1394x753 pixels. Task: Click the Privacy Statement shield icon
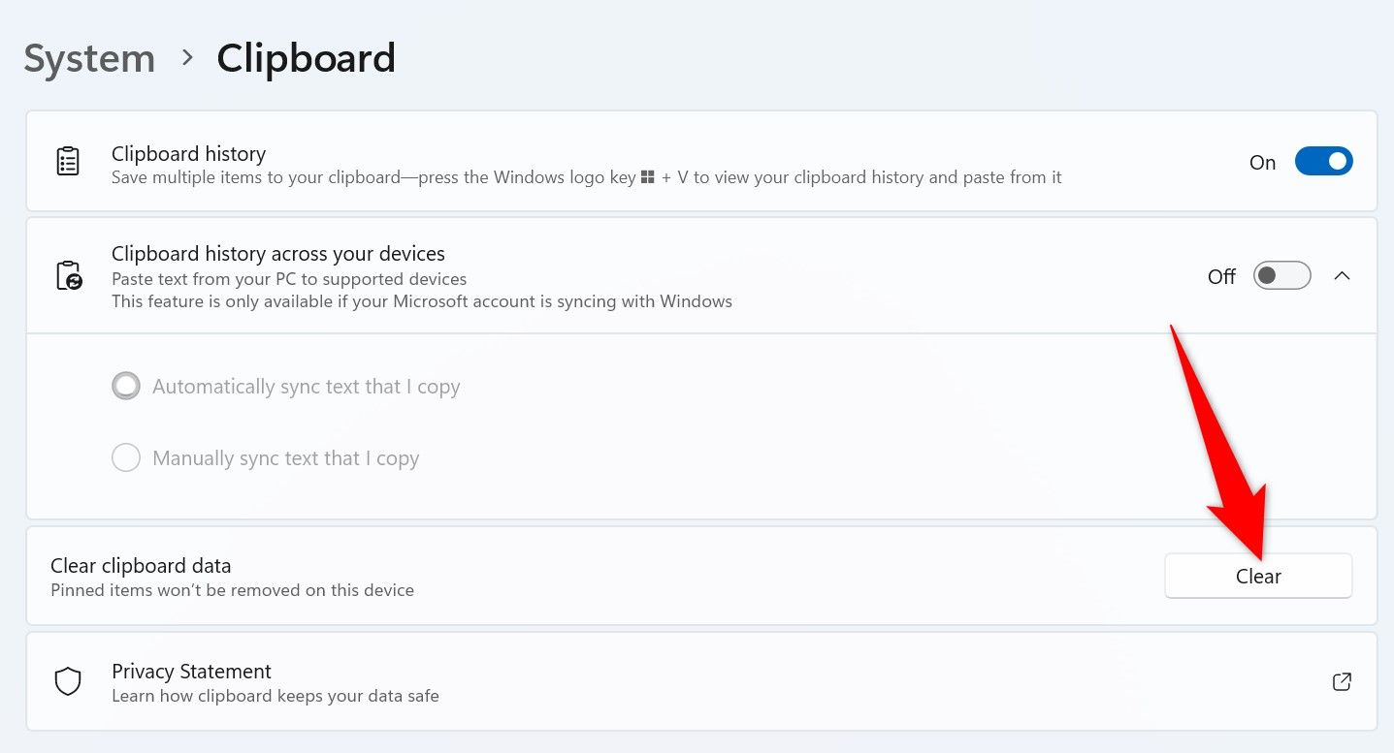[x=68, y=681]
